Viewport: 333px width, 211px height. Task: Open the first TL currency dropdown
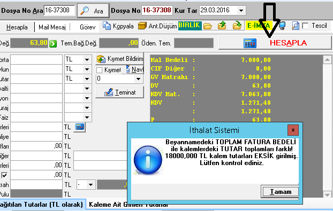click(x=87, y=60)
